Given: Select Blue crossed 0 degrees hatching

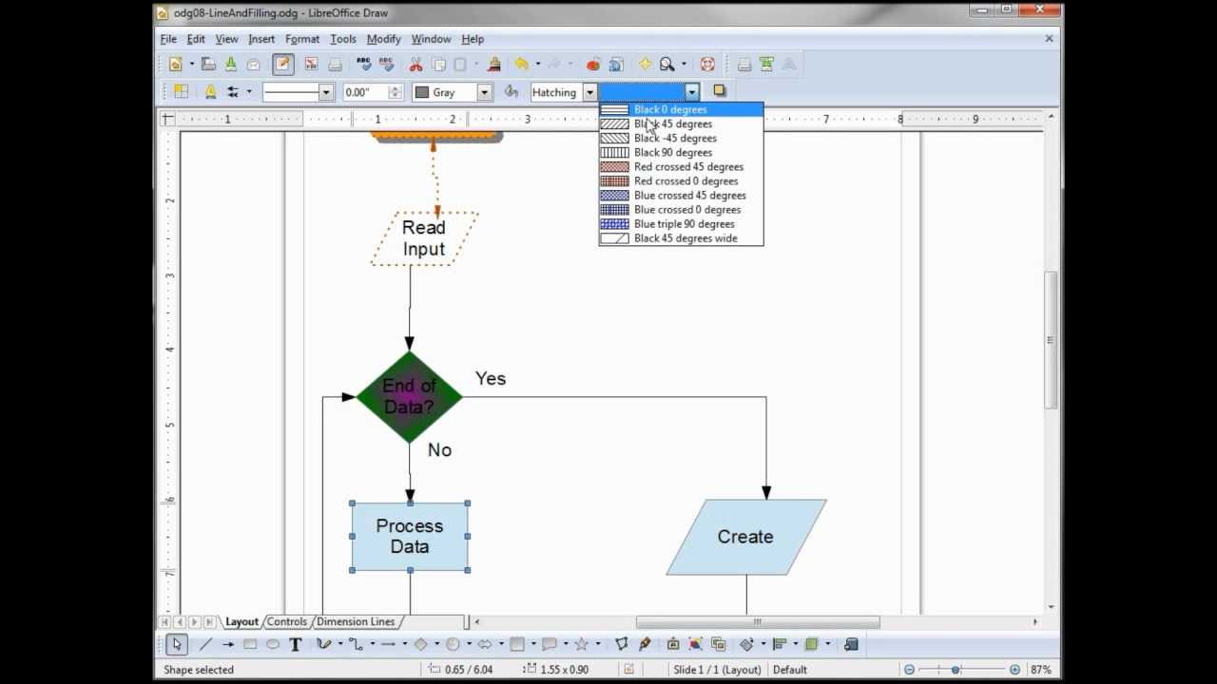Looking at the screenshot, I should point(681,209).
